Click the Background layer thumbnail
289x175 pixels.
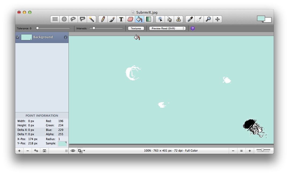[26, 37]
